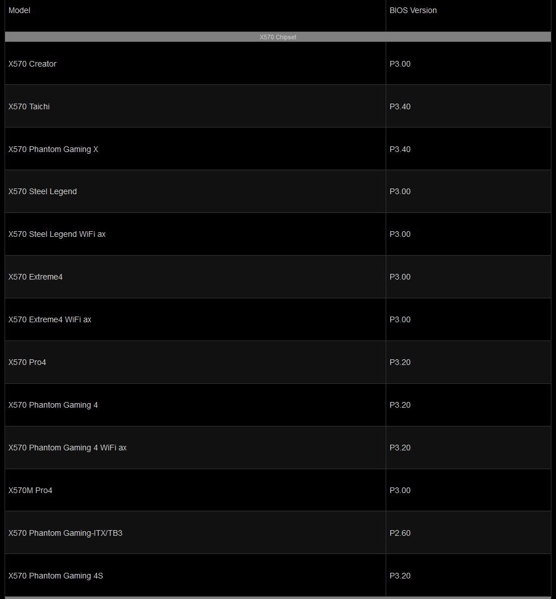Click P3.00 version beside X570 Creator
The height and width of the screenshot is (599, 556).
click(400, 64)
